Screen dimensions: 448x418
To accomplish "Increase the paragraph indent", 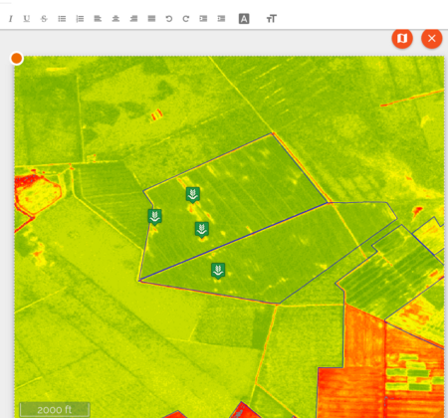I will click(x=221, y=19).
